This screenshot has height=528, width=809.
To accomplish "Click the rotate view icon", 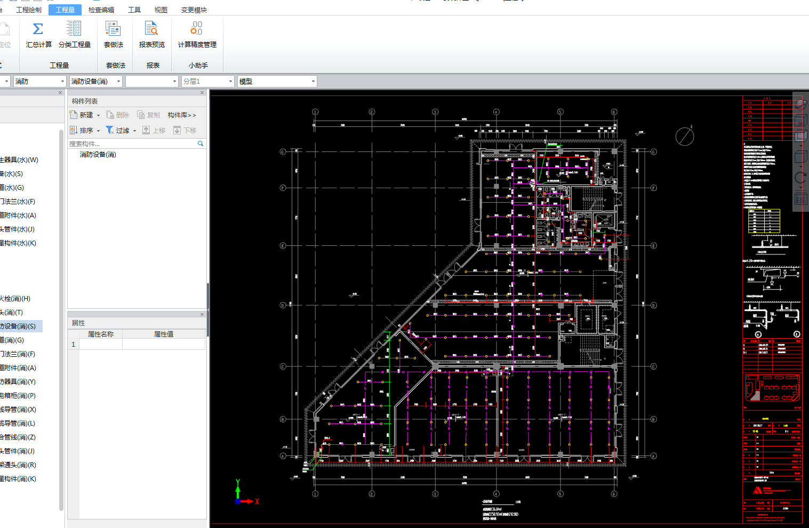I will point(801,178).
